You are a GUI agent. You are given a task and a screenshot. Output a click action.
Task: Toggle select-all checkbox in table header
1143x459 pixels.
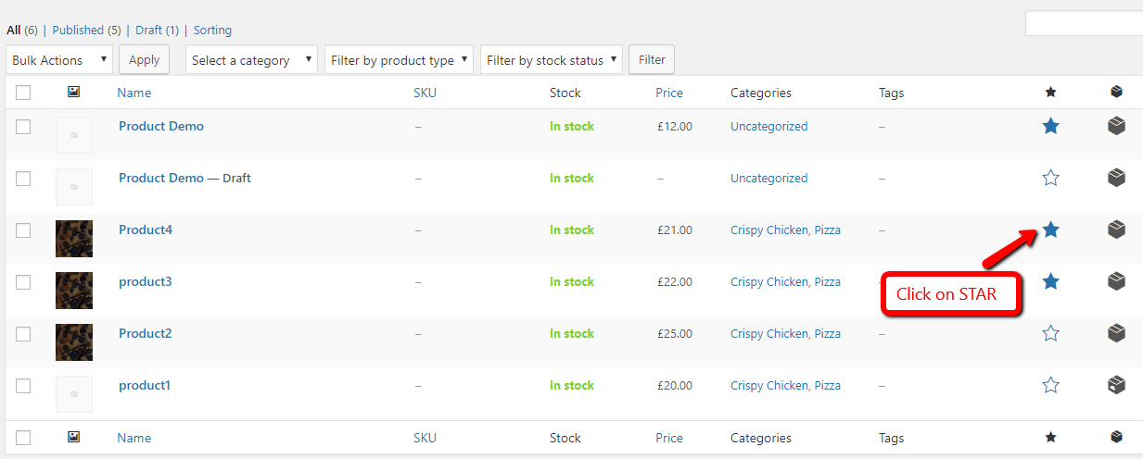[23, 93]
